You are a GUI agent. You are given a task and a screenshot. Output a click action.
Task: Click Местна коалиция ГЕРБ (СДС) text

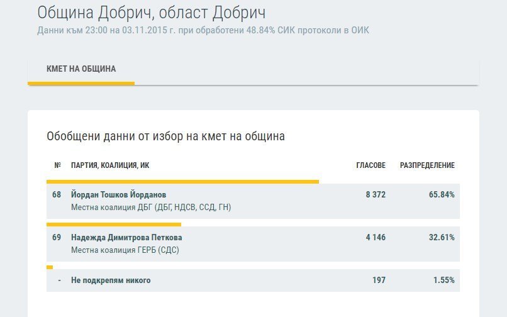(125, 250)
